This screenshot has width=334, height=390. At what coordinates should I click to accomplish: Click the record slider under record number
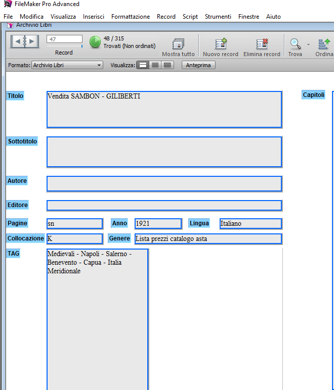click(x=64, y=46)
